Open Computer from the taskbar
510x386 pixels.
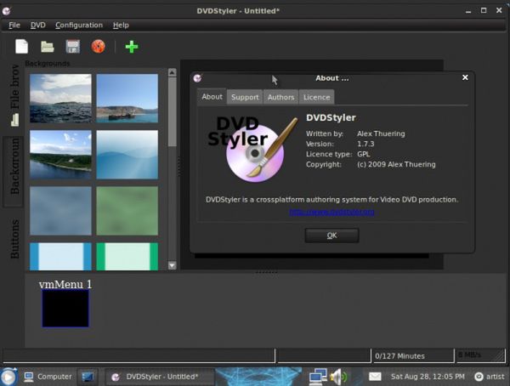coord(48,377)
